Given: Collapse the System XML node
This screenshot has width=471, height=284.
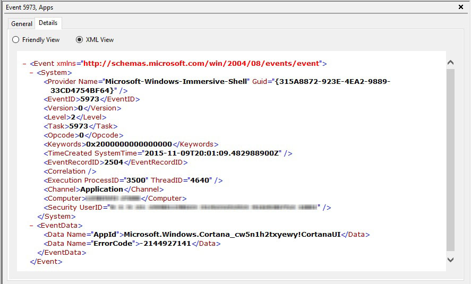Looking at the screenshot, I should click(x=31, y=73).
